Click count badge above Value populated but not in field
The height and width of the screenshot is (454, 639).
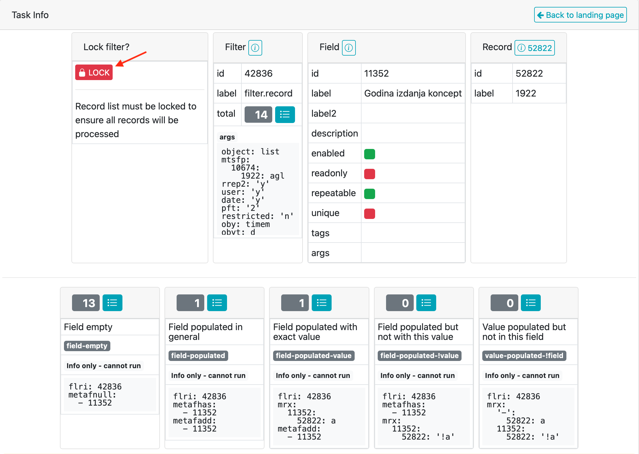[504, 303]
